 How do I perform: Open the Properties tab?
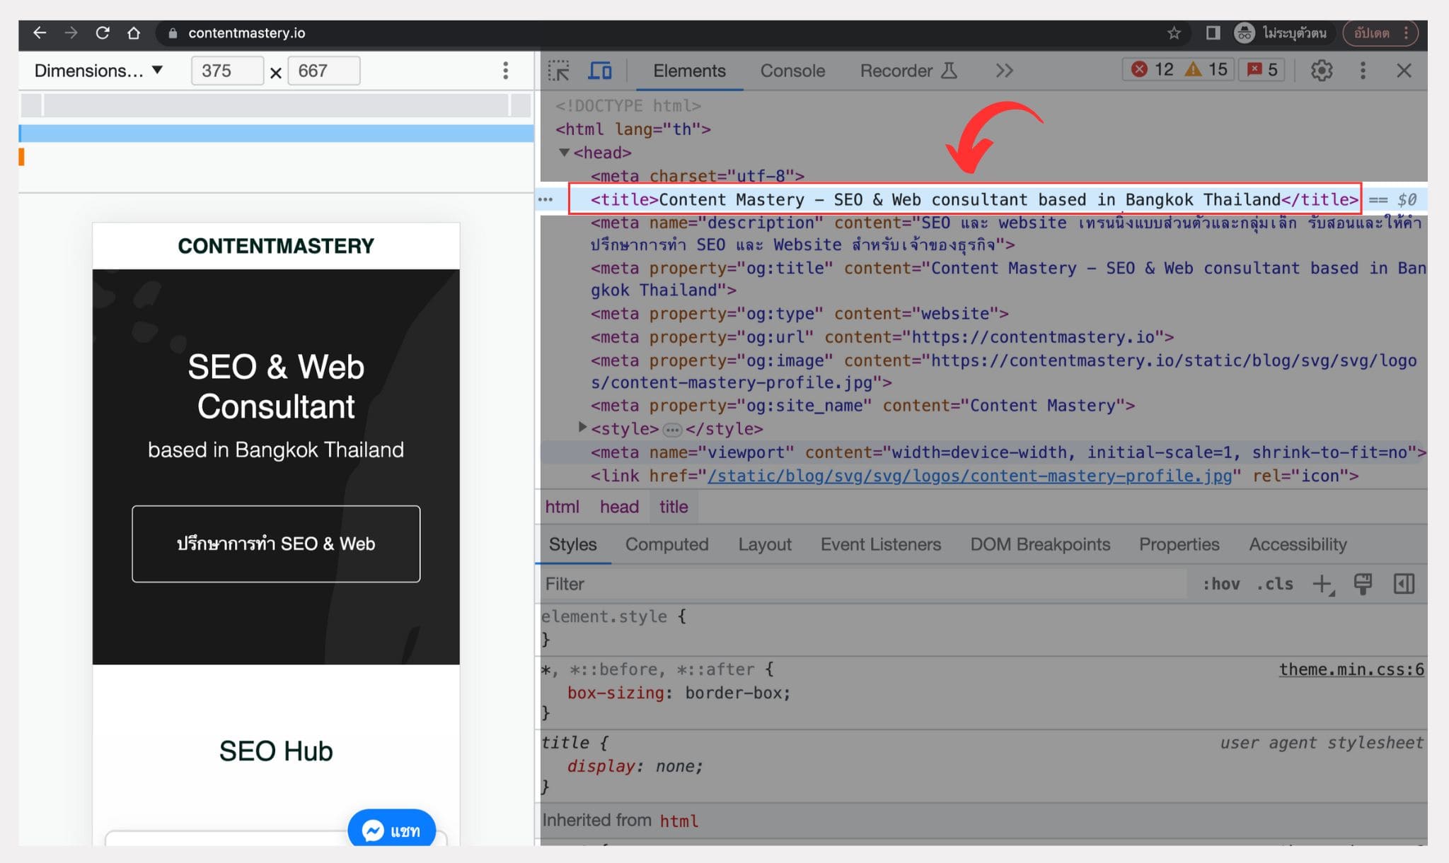(x=1179, y=544)
